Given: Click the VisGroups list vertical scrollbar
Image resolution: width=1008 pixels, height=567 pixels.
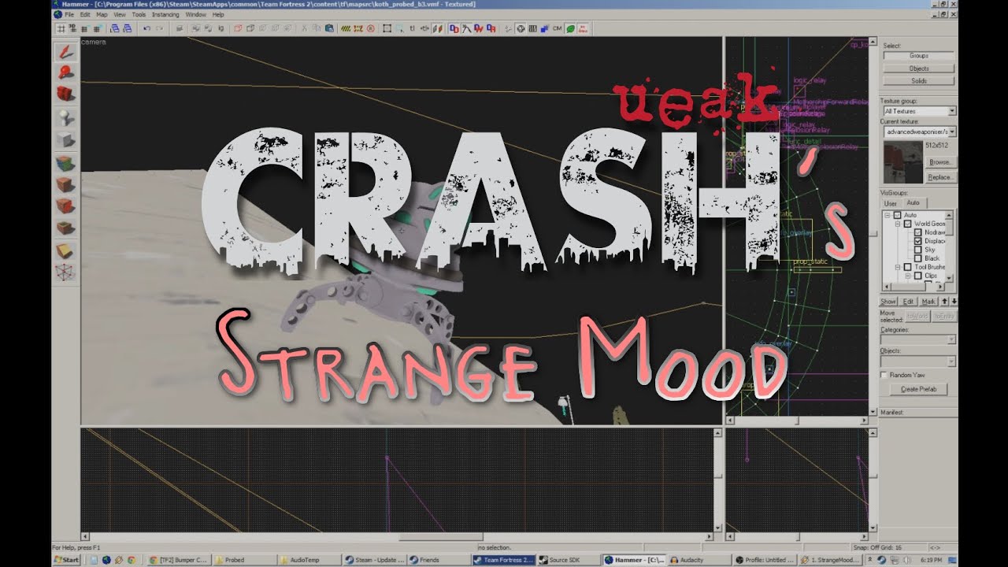Looking at the screenshot, I should (951, 246).
